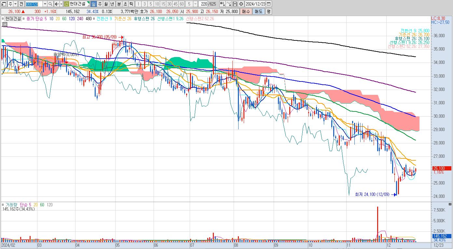
Task: Expand the 주 type dropdown arrow
Action: point(15,4)
